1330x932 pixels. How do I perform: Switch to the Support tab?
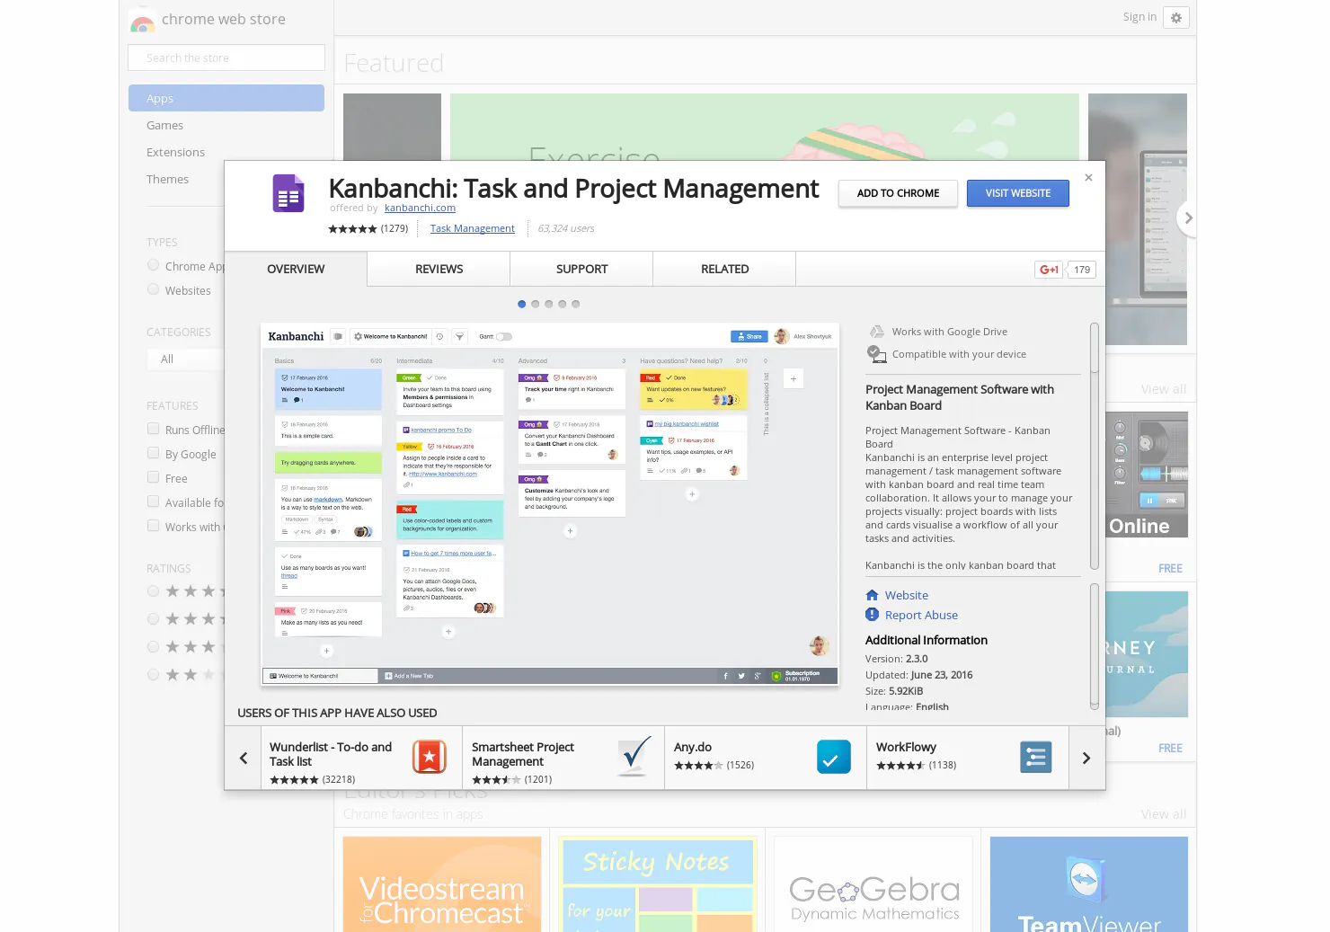point(581,269)
